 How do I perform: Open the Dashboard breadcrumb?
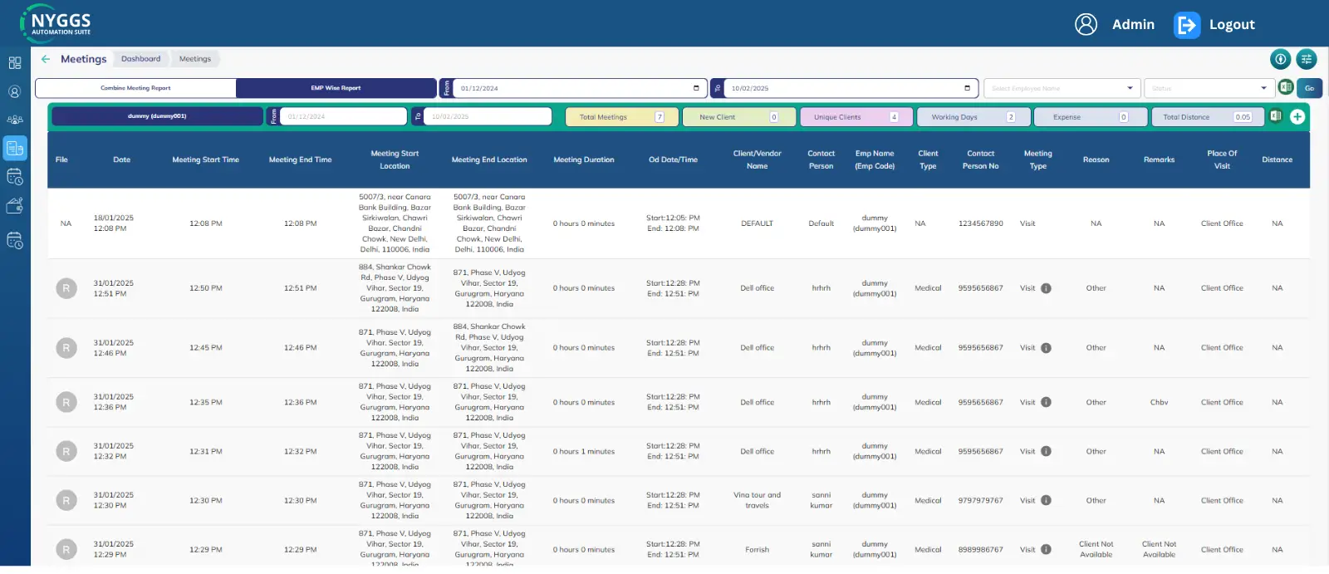141,59
